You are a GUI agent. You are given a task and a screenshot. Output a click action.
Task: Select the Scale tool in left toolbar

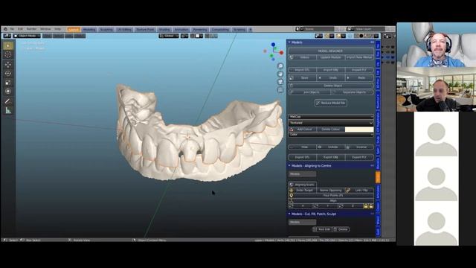coord(8,83)
